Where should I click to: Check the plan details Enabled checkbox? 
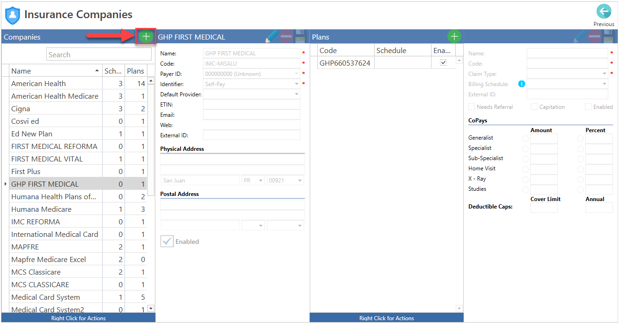588,107
